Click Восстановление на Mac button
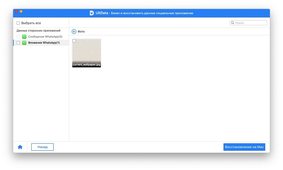The image size is (283, 170). coord(244,147)
